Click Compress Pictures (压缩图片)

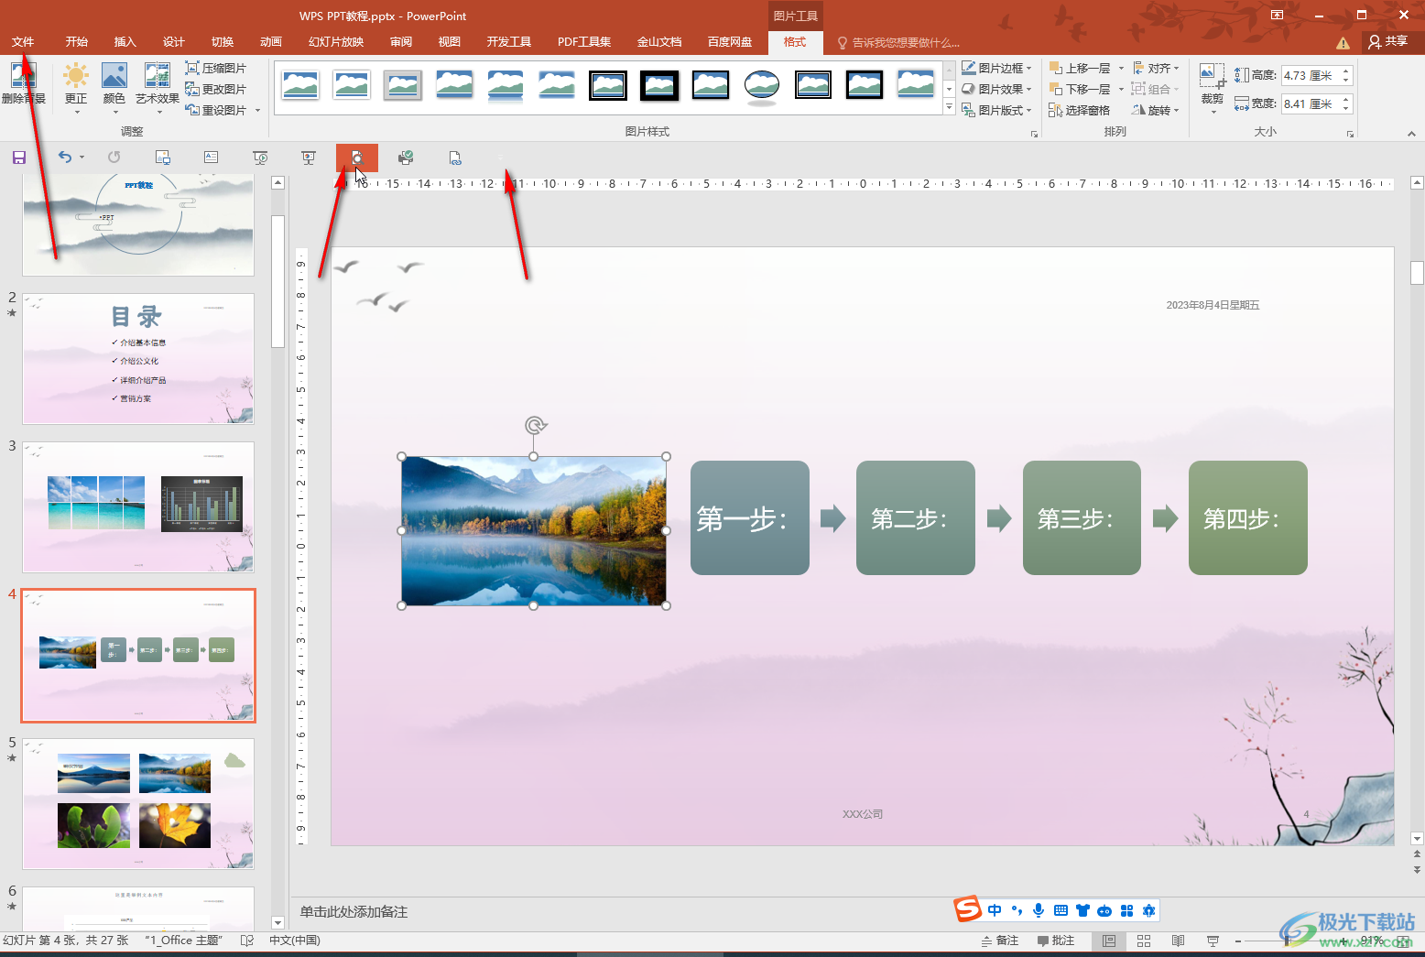click(216, 68)
